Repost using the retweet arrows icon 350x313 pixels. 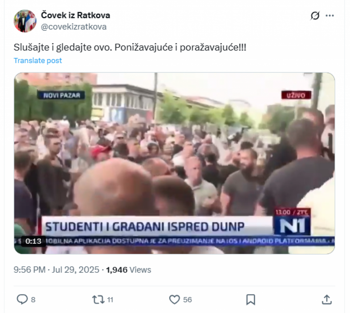coord(98,299)
